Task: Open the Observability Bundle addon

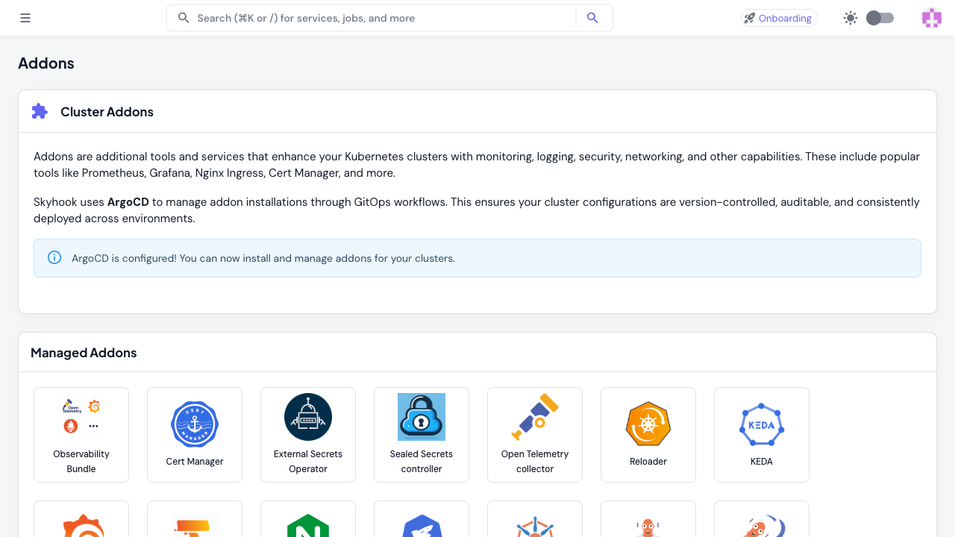Action: 81,435
